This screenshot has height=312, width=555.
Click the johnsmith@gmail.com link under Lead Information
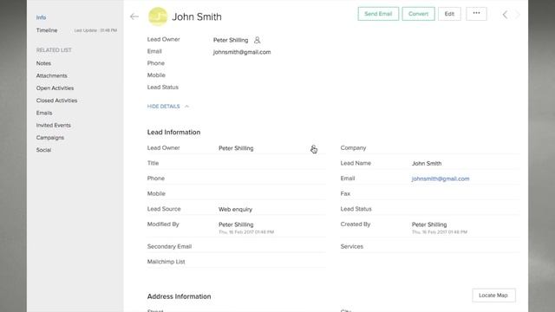[x=441, y=179]
